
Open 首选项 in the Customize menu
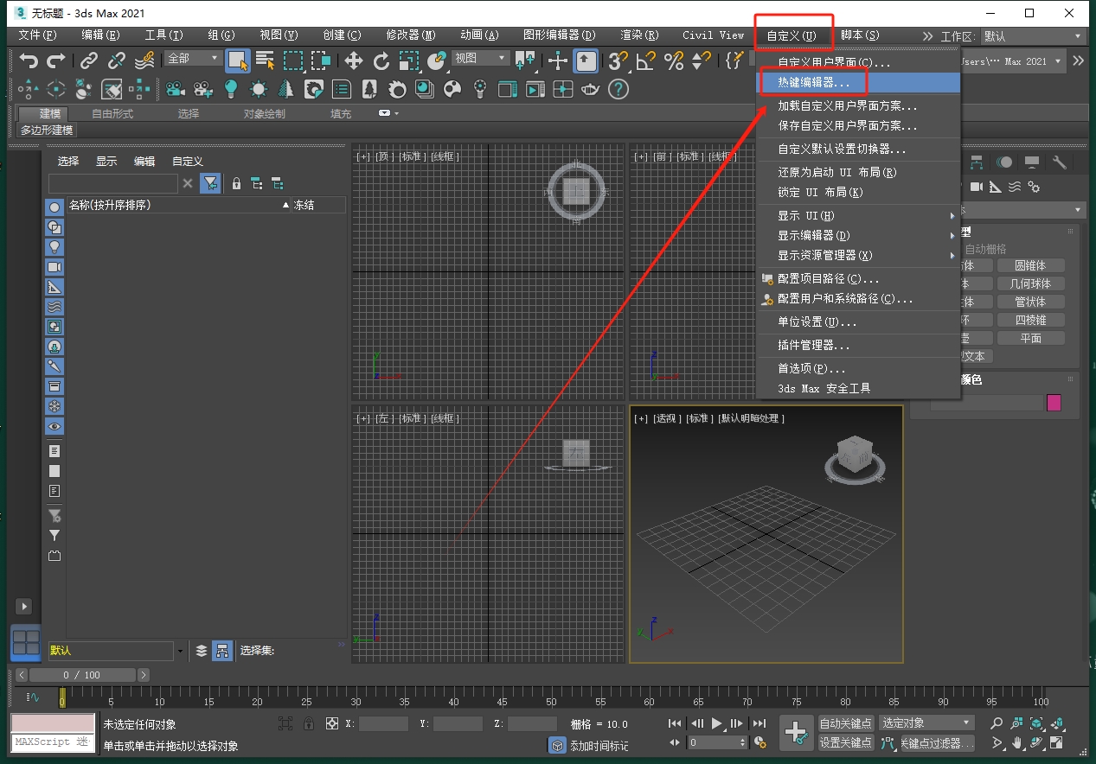(x=811, y=368)
